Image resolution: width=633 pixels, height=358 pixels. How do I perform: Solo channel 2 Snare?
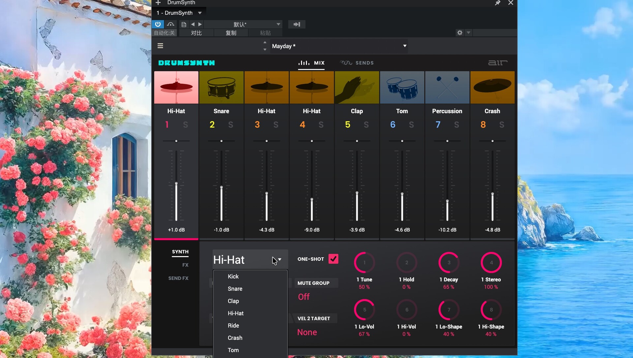(x=230, y=125)
